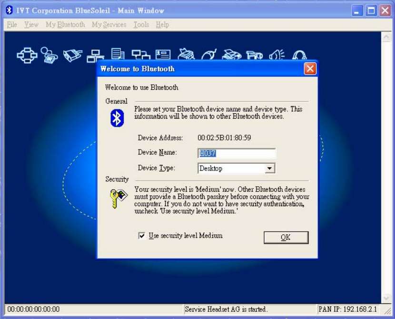Select the Basic Imaging camera icon
The height and width of the screenshot is (319, 395).
tap(255, 55)
